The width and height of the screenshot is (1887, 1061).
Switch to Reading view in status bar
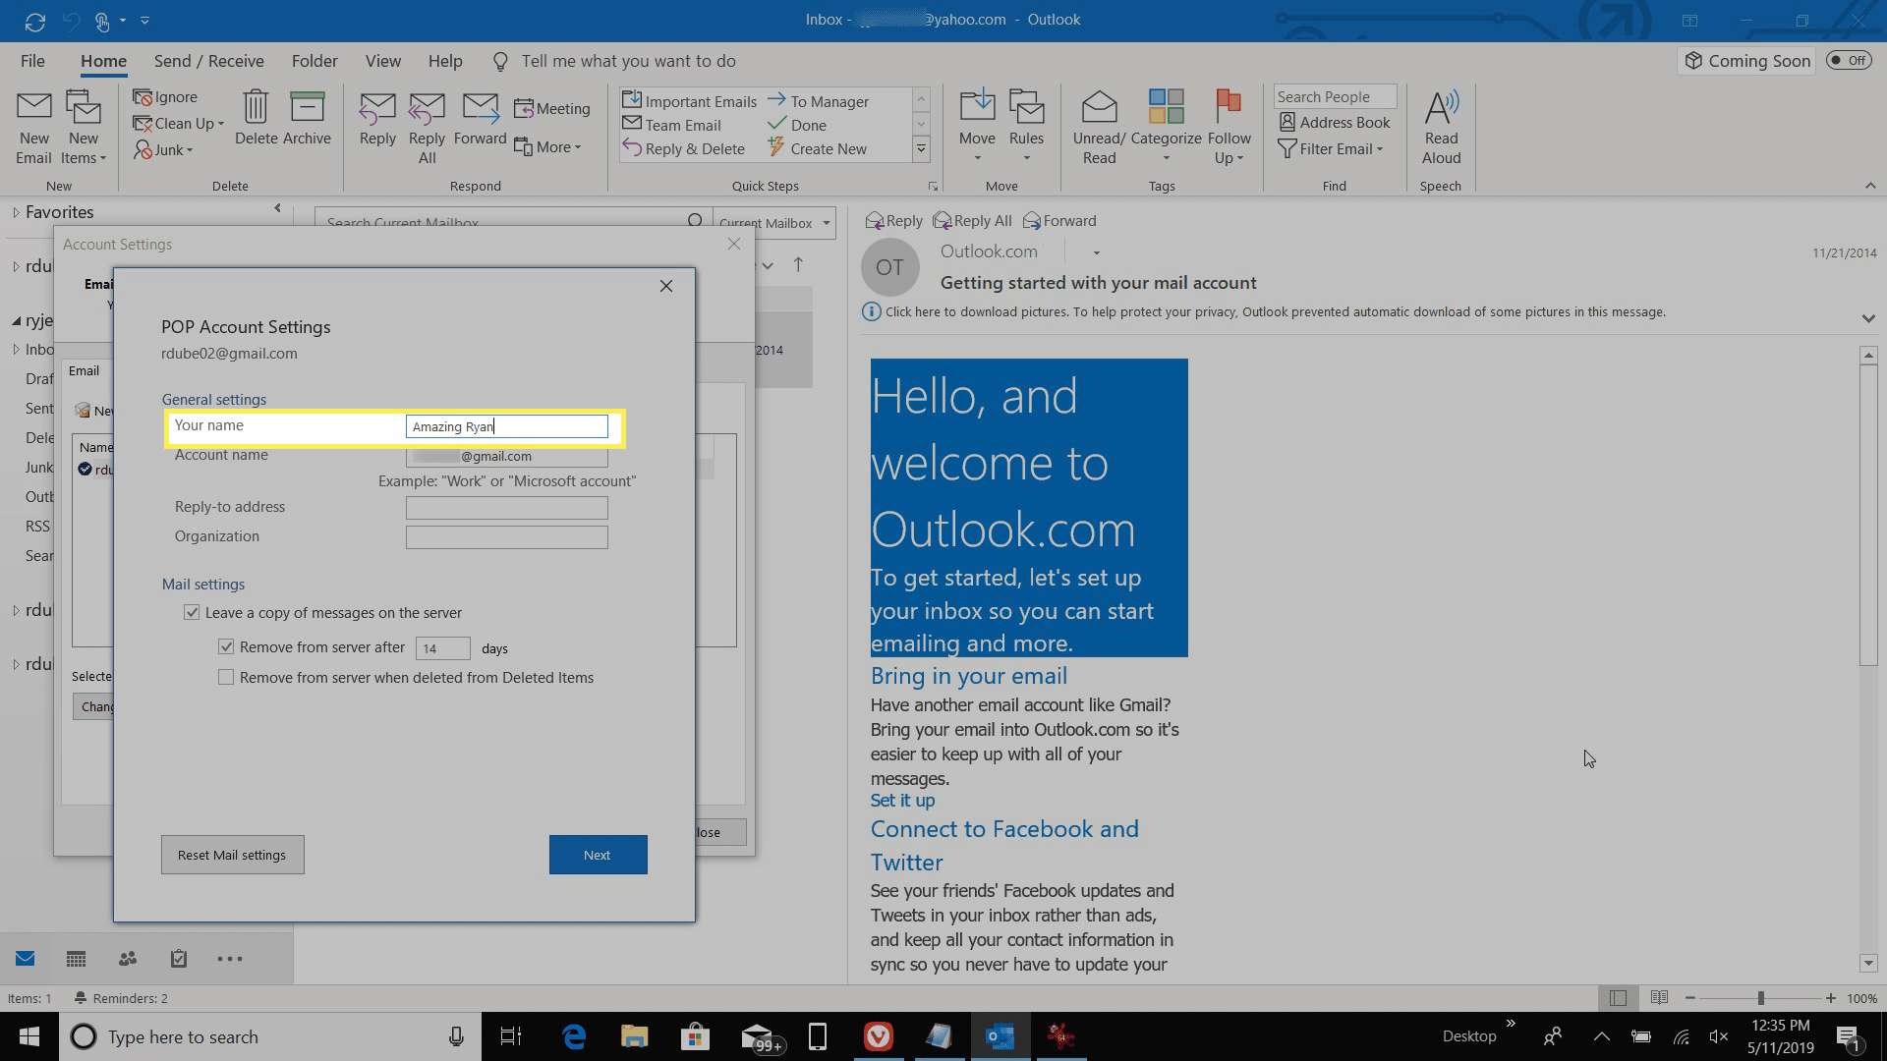coord(1659,998)
